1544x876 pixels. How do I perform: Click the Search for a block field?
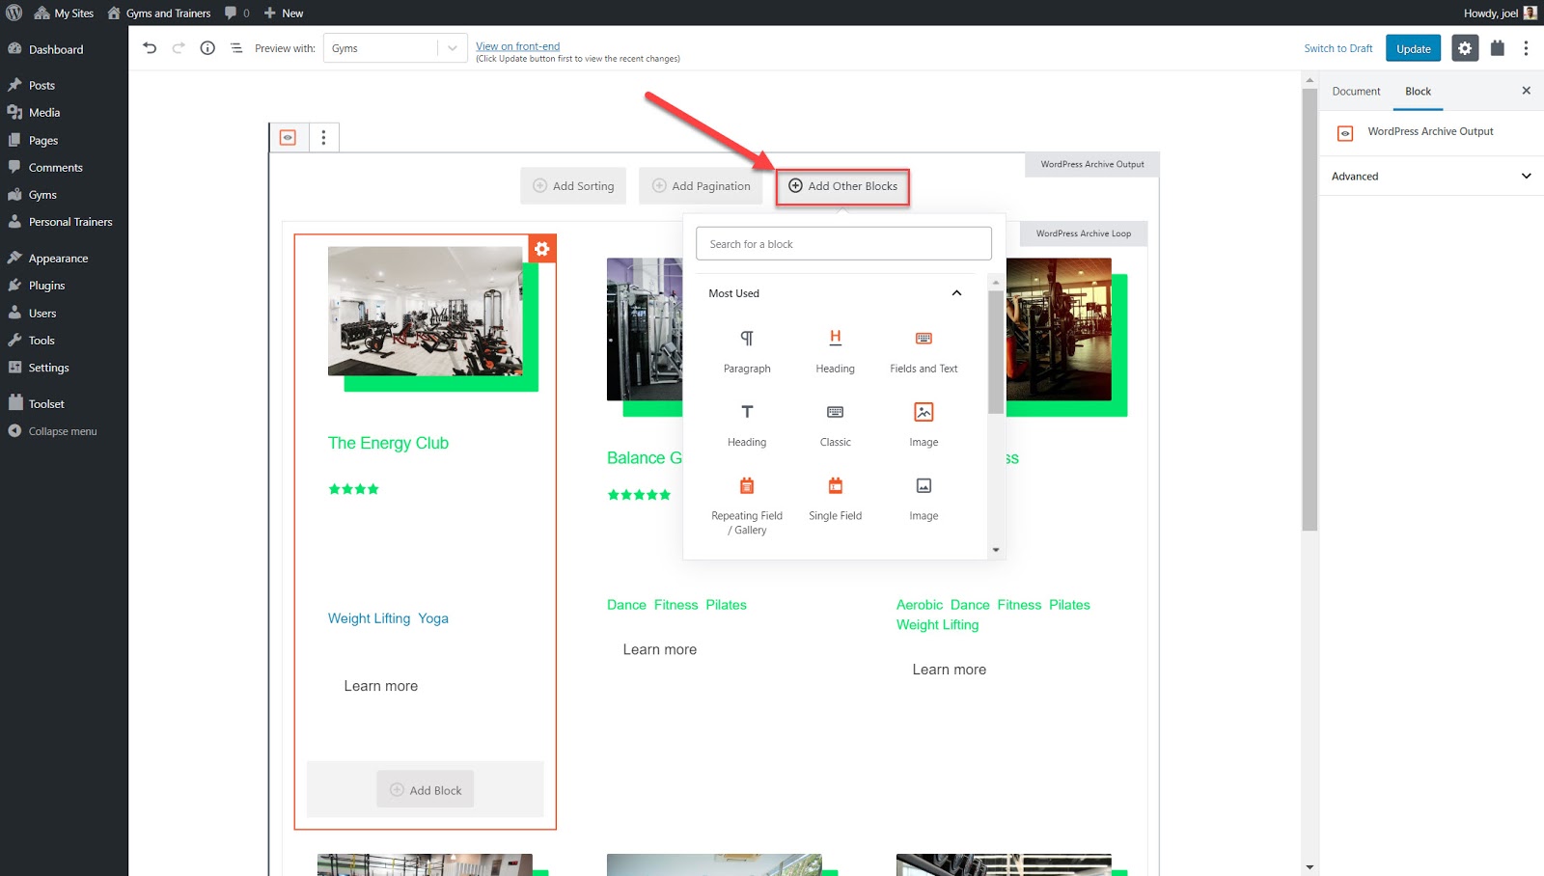pos(843,244)
